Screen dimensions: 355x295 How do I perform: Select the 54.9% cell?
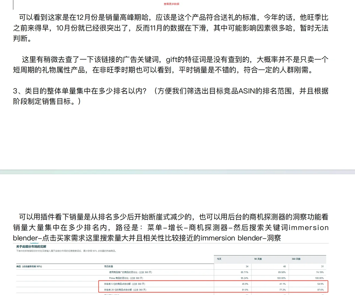[x=320, y=284]
